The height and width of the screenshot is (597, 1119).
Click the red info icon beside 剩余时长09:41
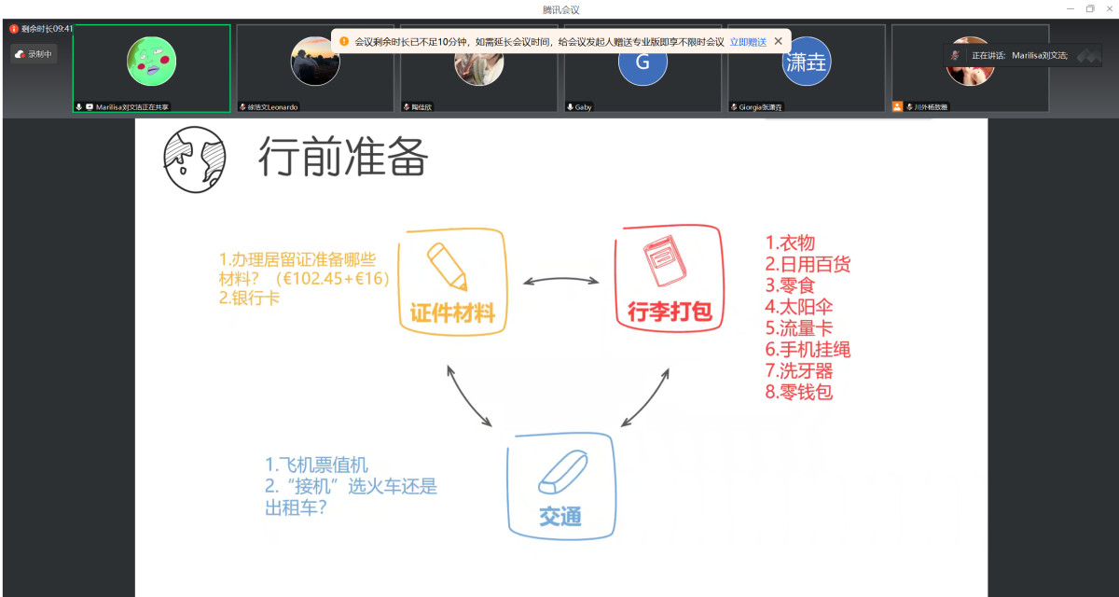[13, 28]
